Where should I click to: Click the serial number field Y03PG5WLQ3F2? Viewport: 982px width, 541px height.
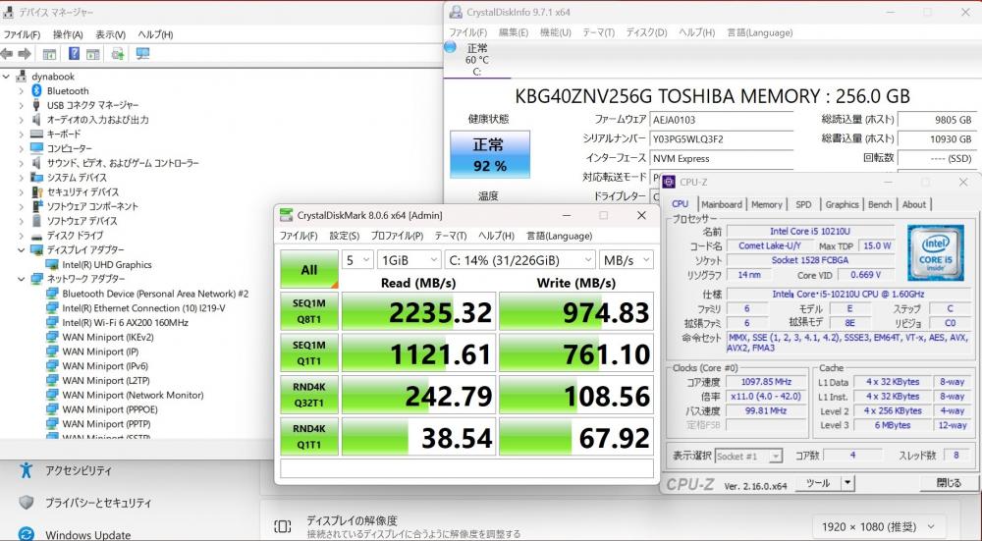click(x=722, y=139)
